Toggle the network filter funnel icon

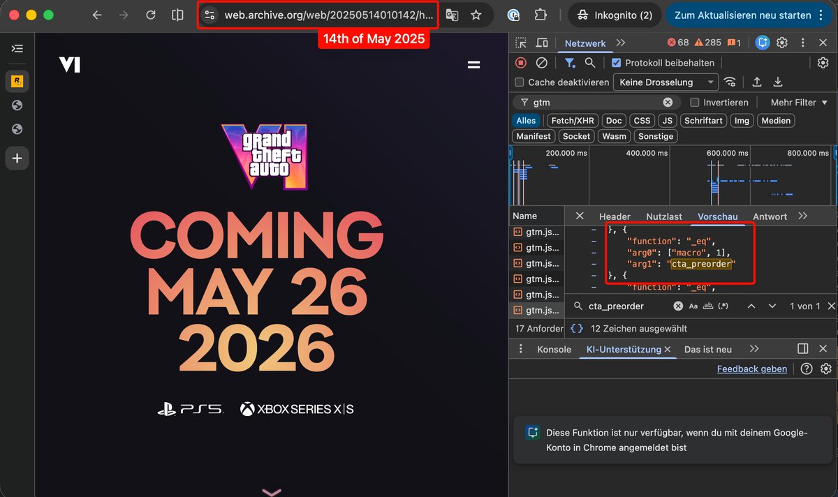click(x=571, y=63)
